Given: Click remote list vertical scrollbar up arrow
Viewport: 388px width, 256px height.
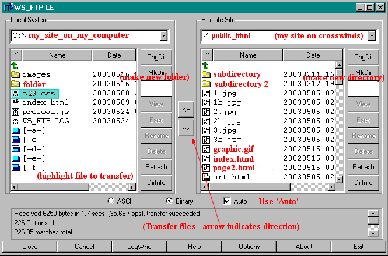Looking at the screenshot, I should point(339,65).
